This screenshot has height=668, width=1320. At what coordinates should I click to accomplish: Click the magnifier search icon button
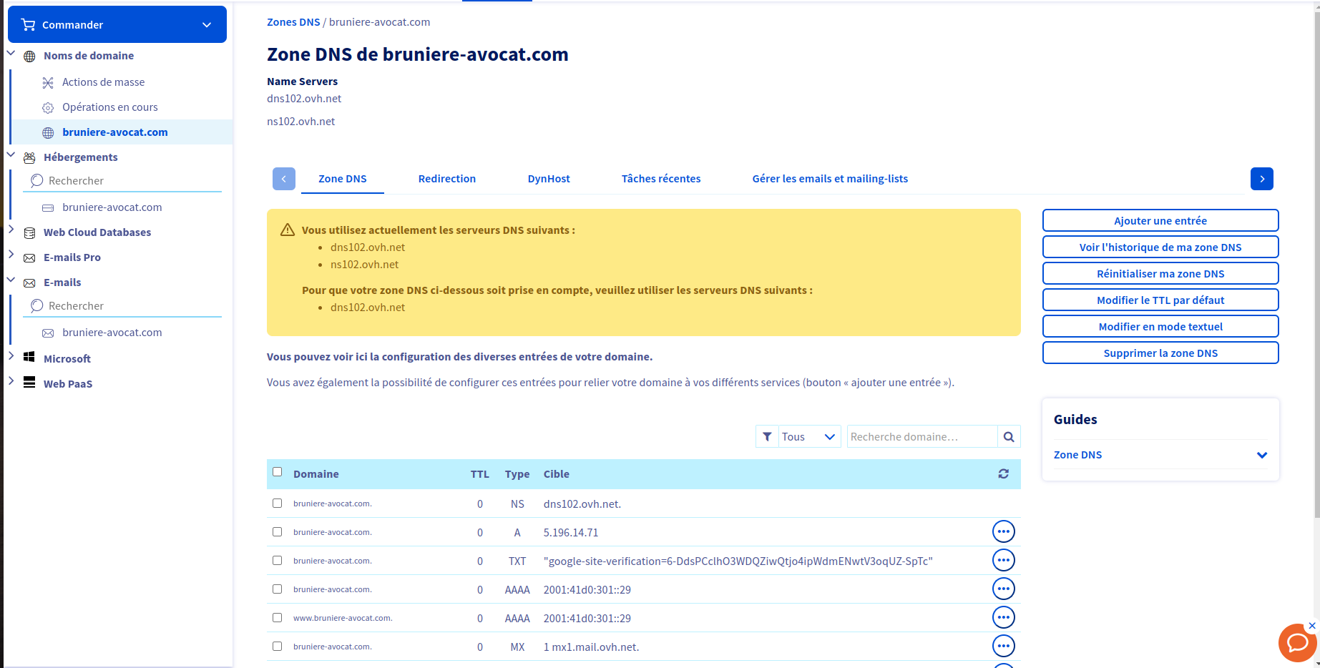click(1009, 437)
